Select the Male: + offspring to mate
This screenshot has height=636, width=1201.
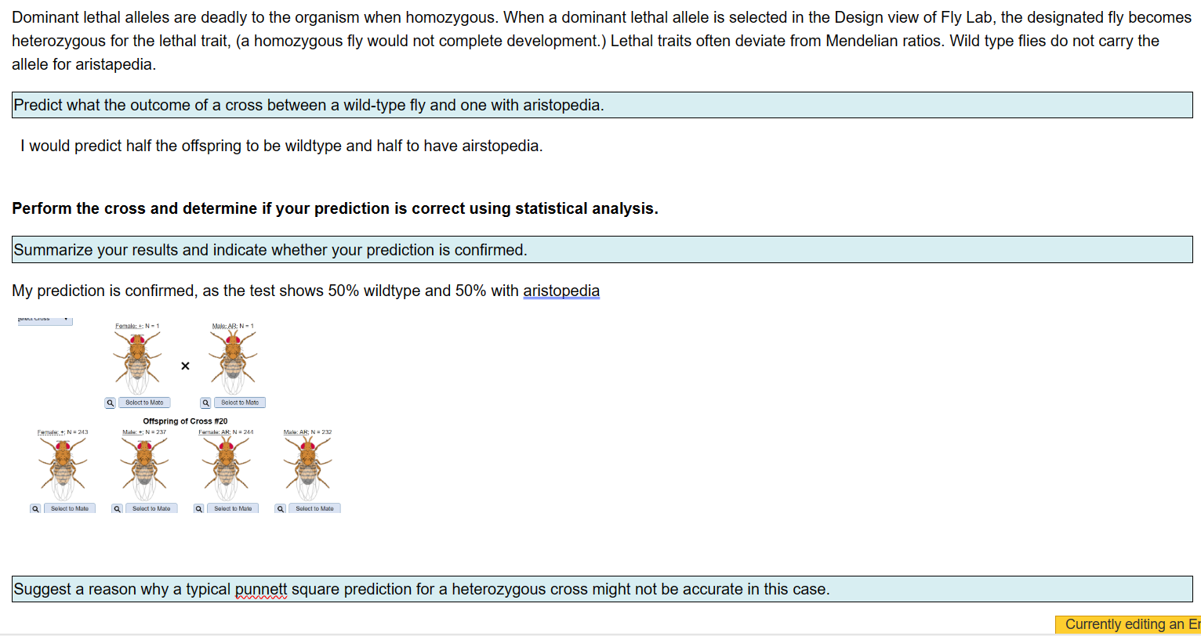pyautogui.click(x=152, y=508)
